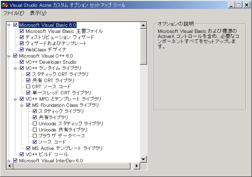This screenshot has width=252, height=177.
Task: Uncheck VC++ ビルド ツール checkbox
Action: [x=22, y=154]
